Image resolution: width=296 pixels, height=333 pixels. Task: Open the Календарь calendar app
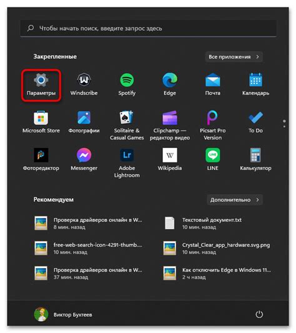point(255,85)
